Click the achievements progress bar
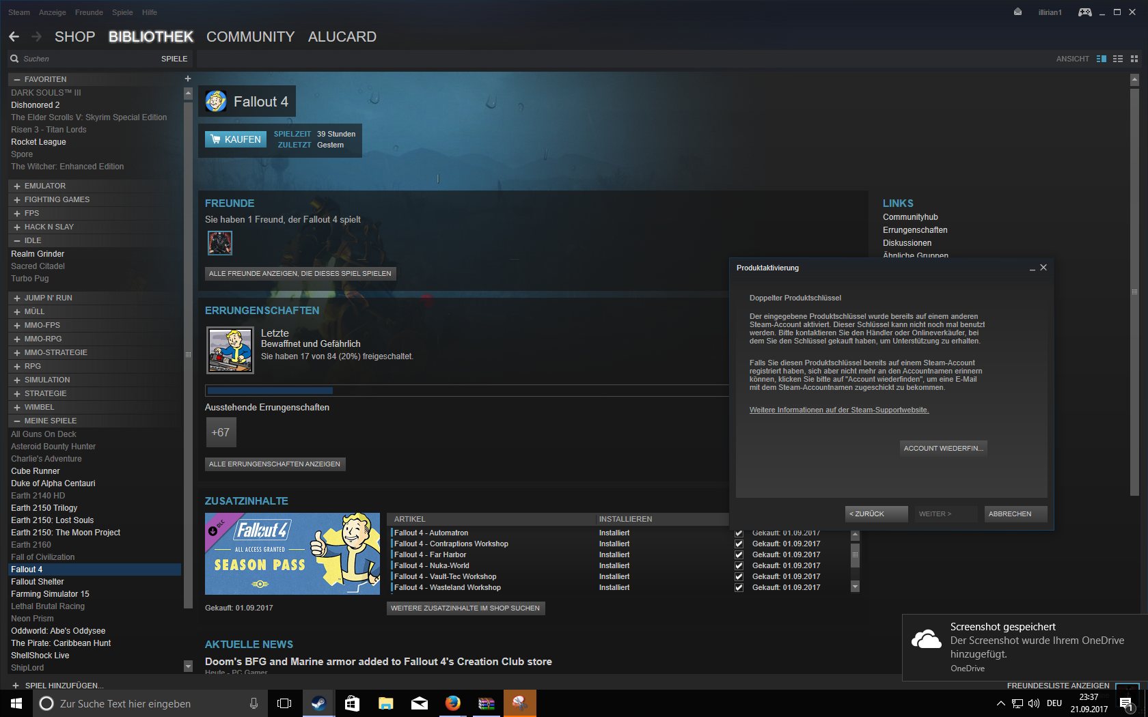The width and height of the screenshot is (1148, 717). coord(467,391)
